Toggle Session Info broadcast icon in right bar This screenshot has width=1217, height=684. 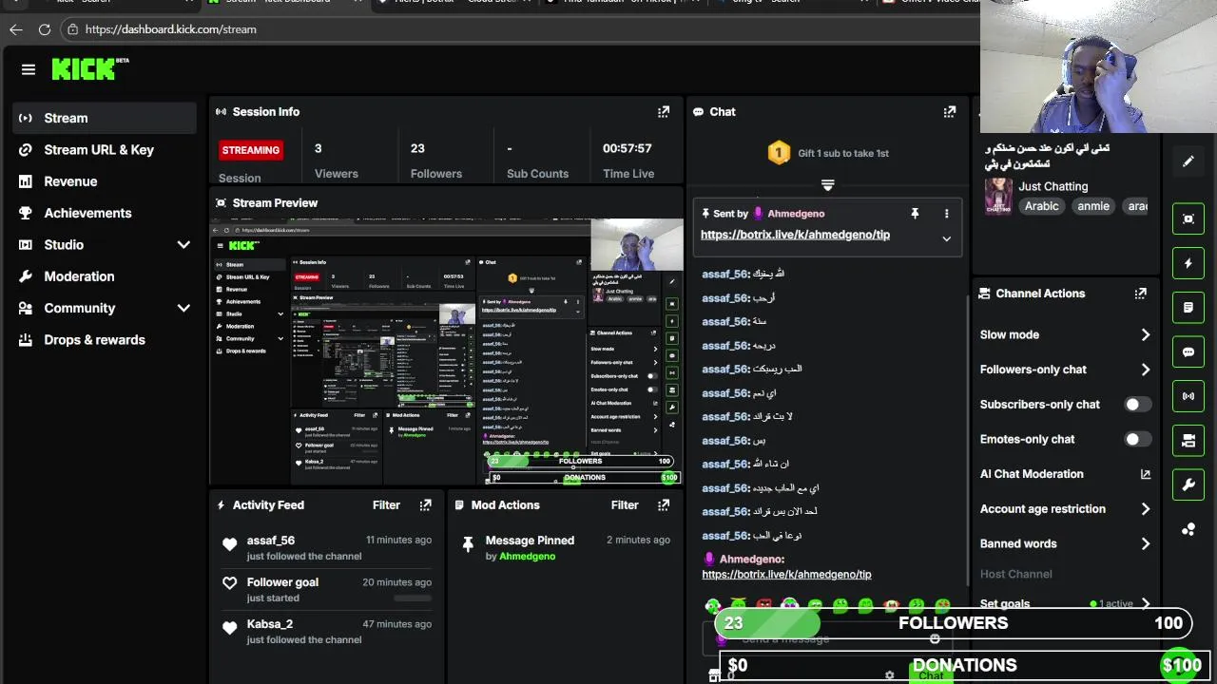1188,396
